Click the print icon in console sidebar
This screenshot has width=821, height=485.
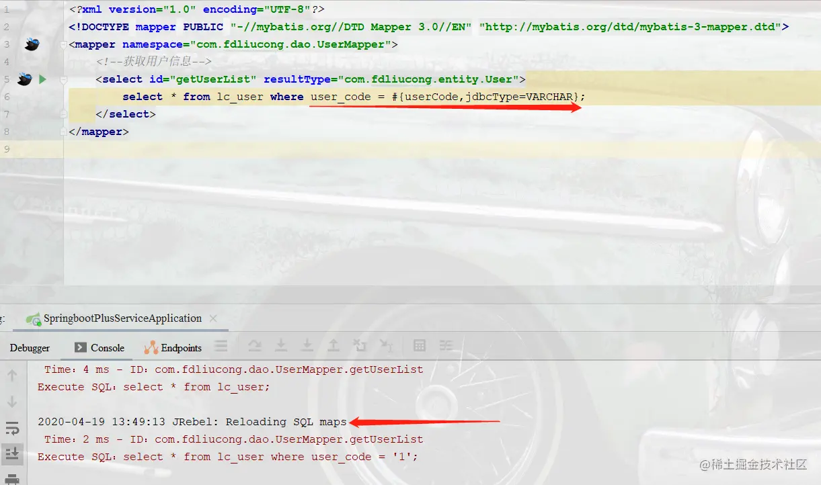click(x=12, y=479)
